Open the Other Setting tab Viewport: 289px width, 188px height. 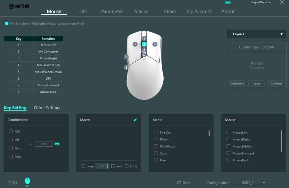click(x=47, y=108)
